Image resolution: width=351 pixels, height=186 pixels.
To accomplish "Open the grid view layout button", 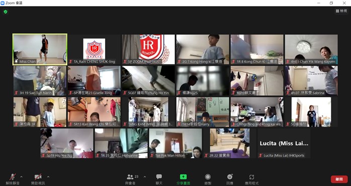I will pos(341,11).
